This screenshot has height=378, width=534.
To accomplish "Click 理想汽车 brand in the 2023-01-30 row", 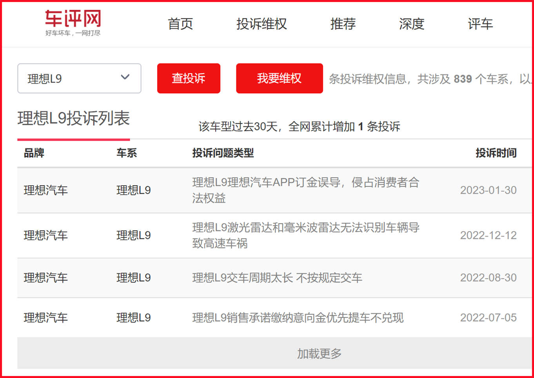I will [46, 190].
